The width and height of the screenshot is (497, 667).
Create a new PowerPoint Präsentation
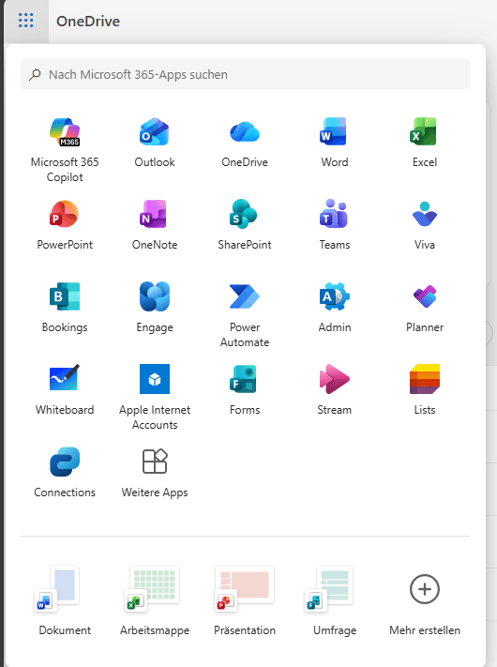coord(245,600)
